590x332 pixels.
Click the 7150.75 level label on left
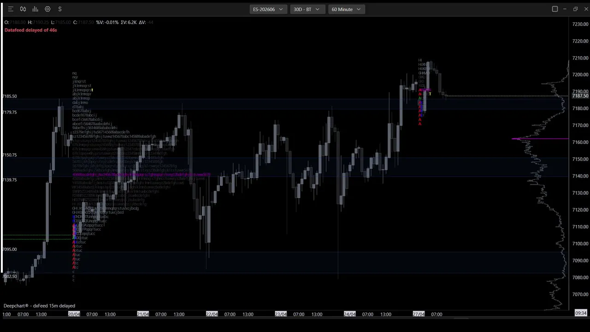(x=9, y=155)
